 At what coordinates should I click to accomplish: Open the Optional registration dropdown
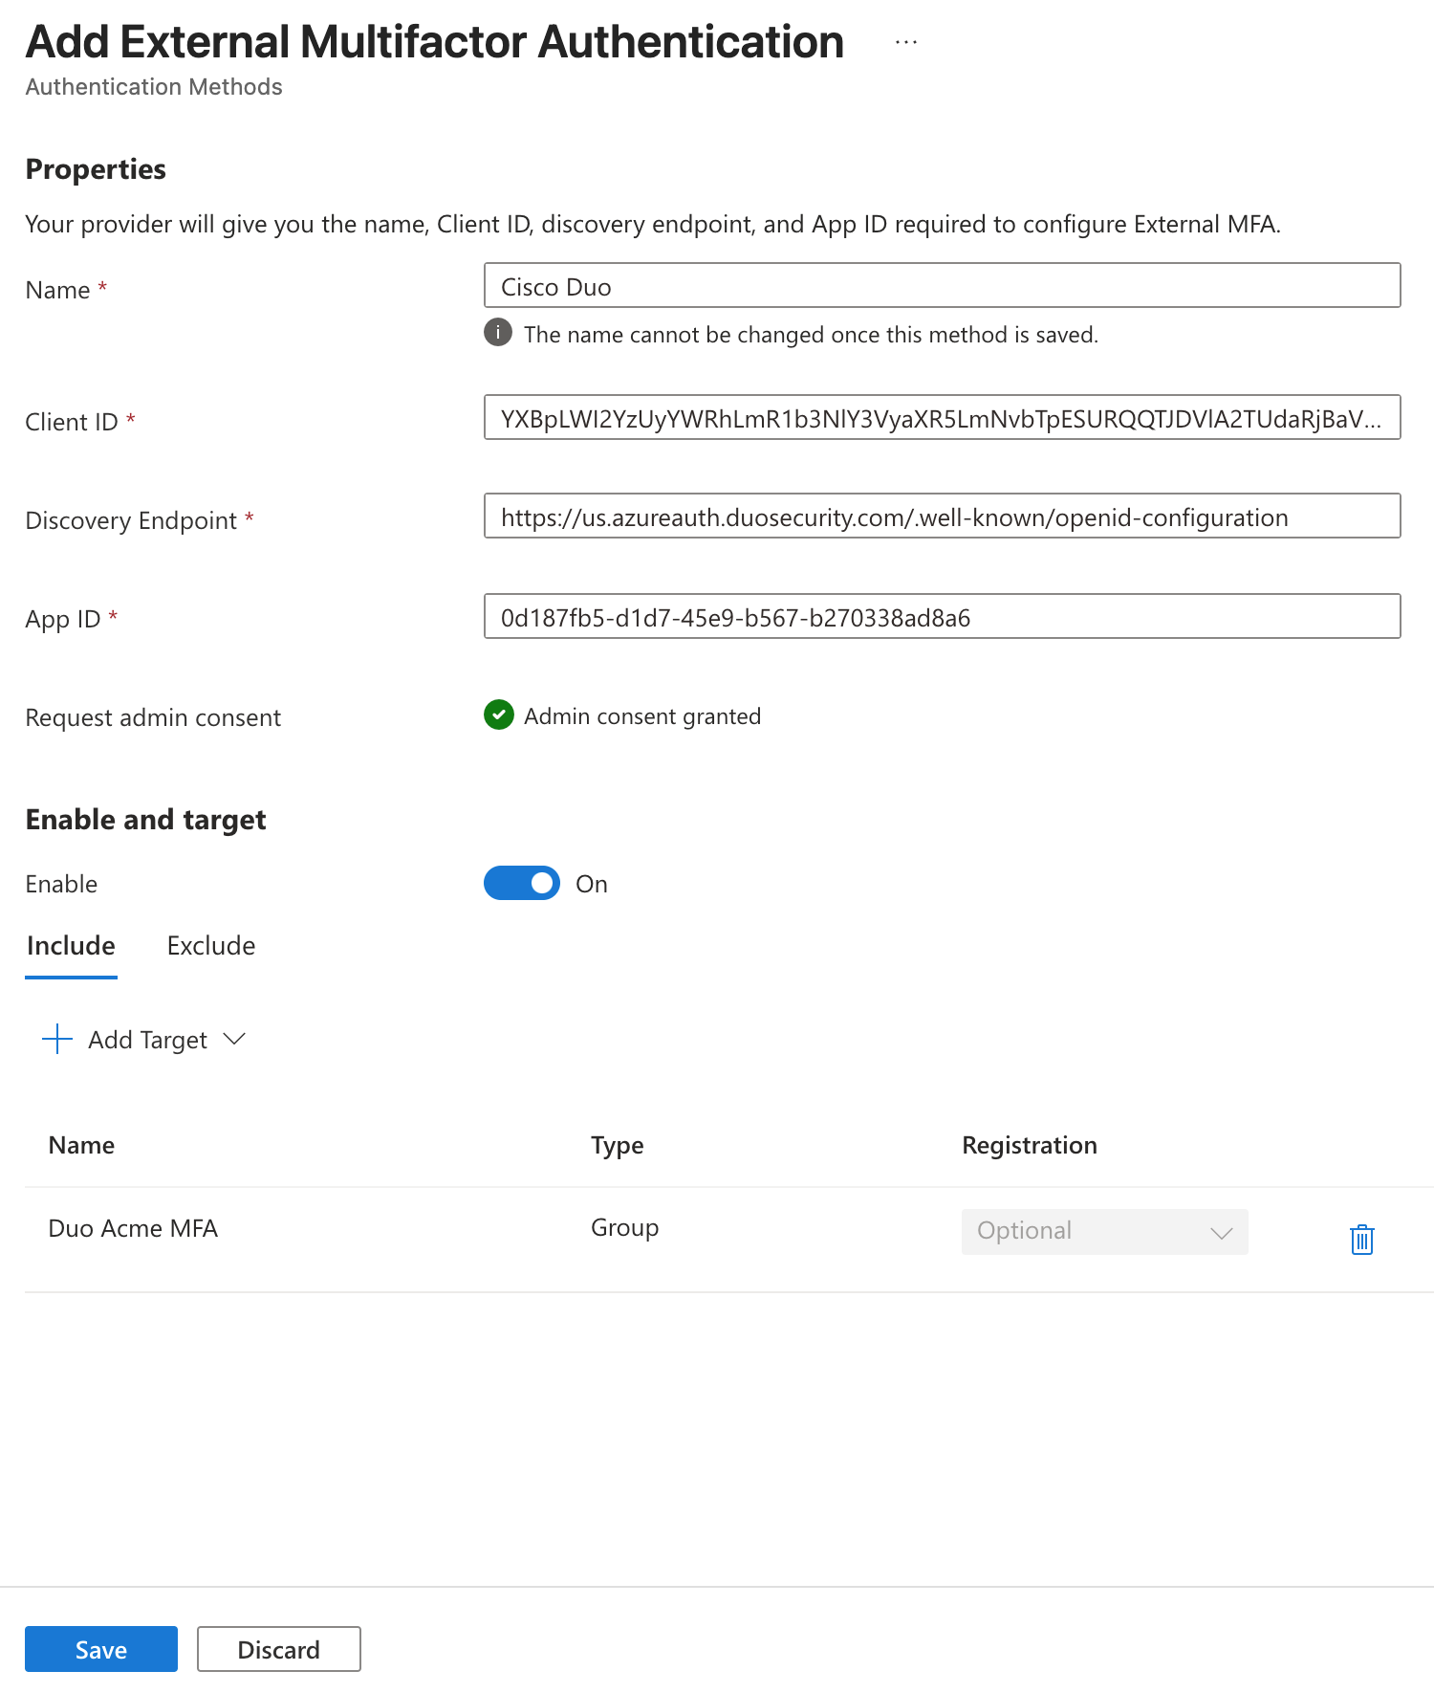[1105, 1231]
